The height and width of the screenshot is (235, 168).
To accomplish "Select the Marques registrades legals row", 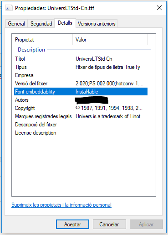I will tap(81, 116).
